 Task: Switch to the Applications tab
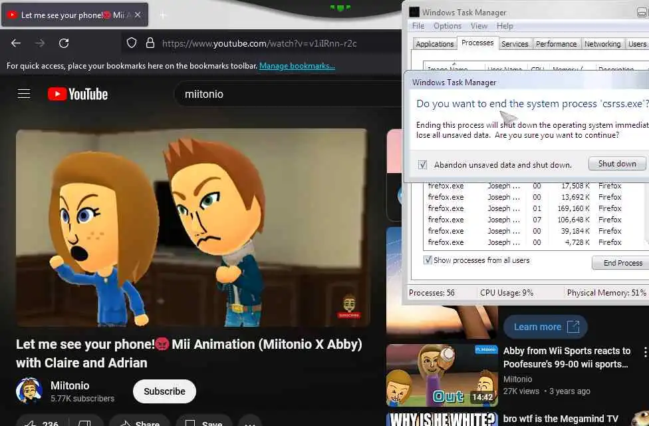435,43
